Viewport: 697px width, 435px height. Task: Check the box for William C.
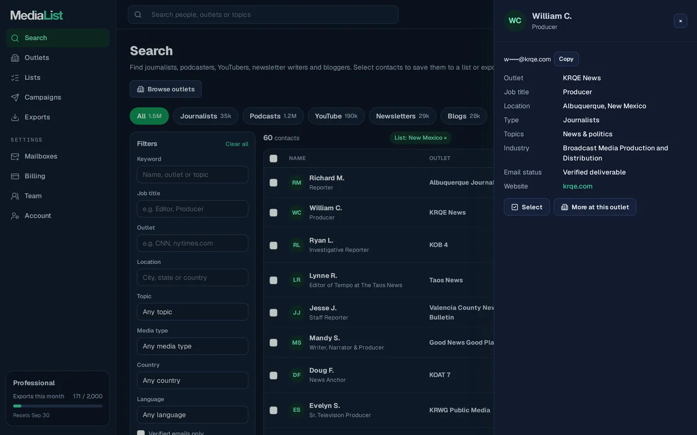click(x=273, y=213)
